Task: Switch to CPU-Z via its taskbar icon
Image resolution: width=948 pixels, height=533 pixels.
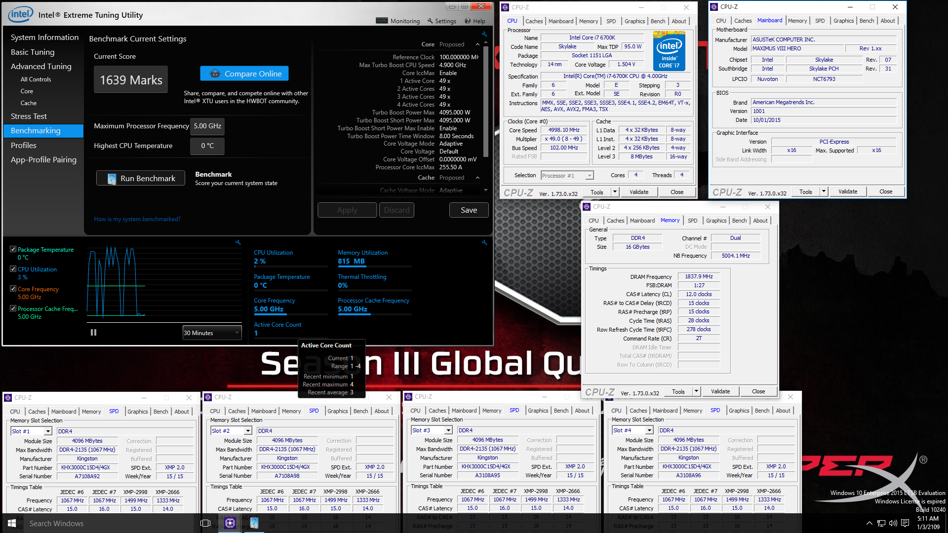Action: pyautogui.click(x=230, y=523)
